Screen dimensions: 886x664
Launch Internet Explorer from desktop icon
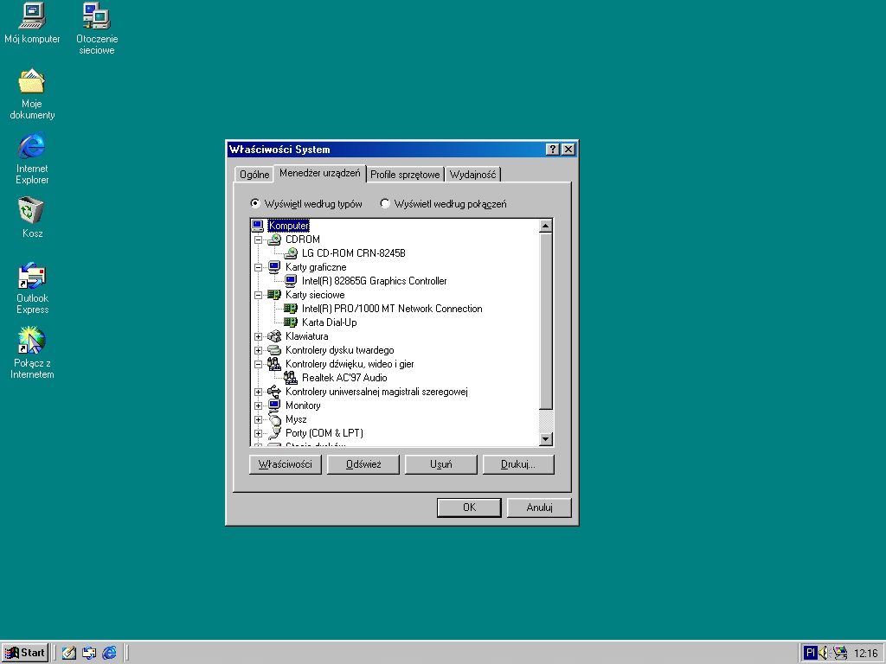click(x=32, y=145)
